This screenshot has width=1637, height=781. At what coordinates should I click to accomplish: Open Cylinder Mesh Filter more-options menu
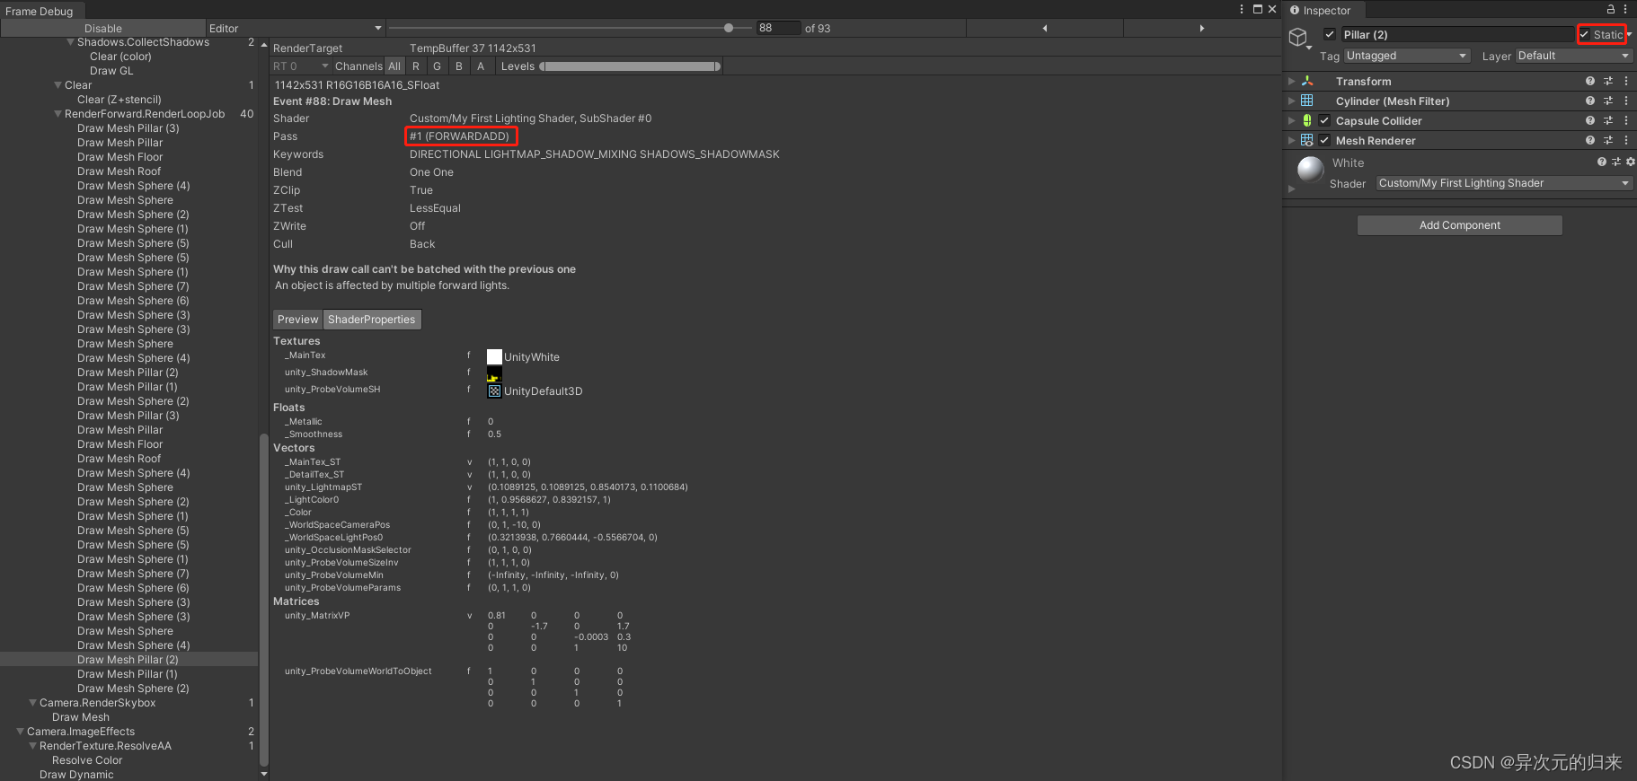click(1626, 101)
